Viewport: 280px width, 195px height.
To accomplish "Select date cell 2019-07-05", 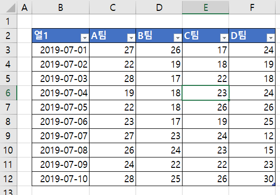I will coord(60,107).
